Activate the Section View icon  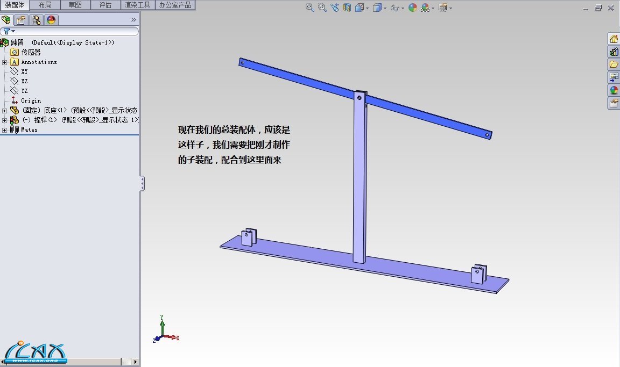tap(347, 8)
